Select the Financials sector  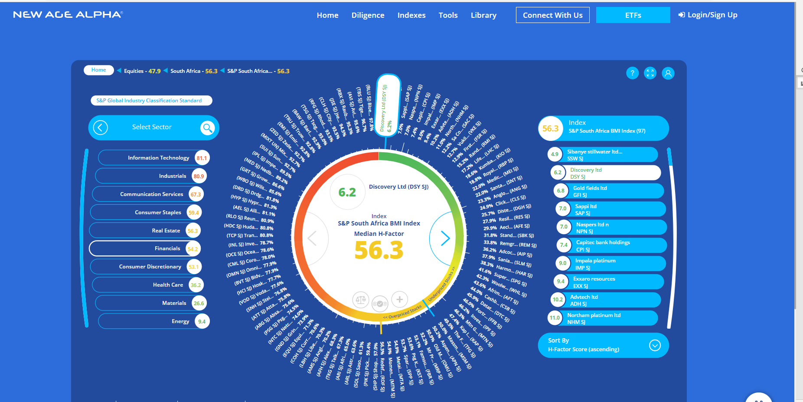pos(145,248)
